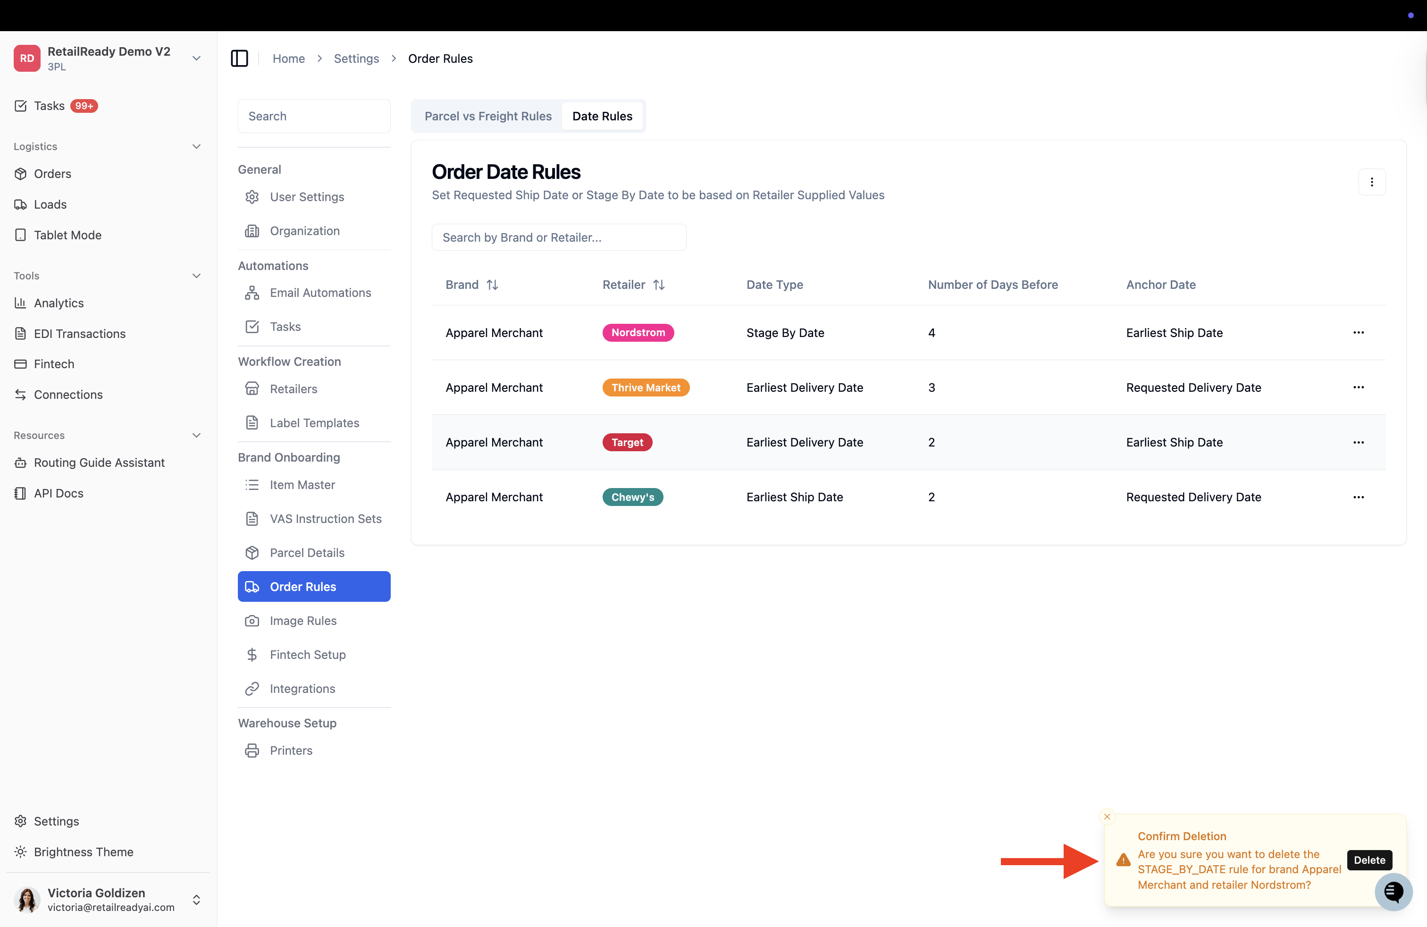The height and width of the screenshot is (927, 1427).
Task: Click Requested Delivery Date in Thrive Market row
Action: tap(1193, 388)
